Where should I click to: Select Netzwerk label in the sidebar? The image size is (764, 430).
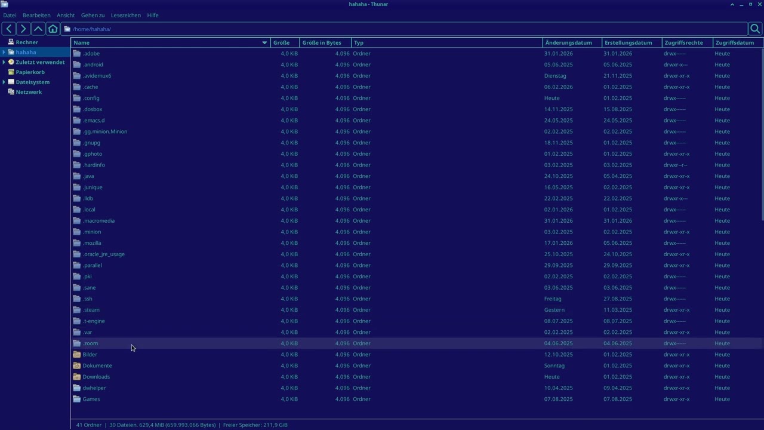29,92
